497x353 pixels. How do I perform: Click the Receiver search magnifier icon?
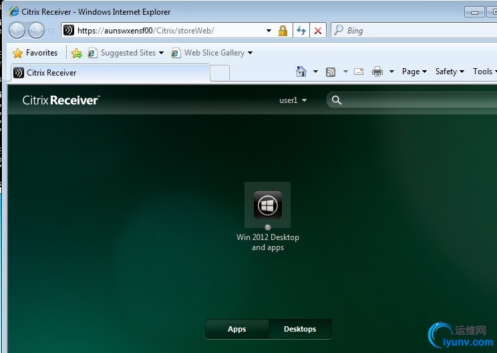click(x=337, y=100)
